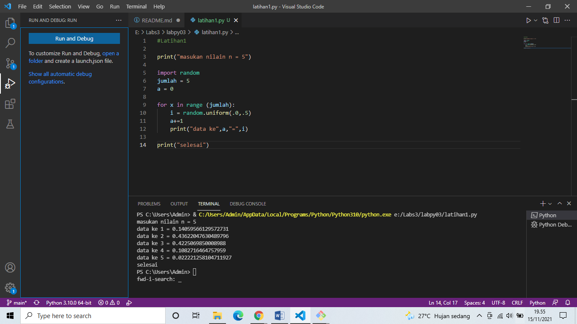The image size is (577, 324).
Task: Click the Run and Debug button
Action: (74, 38)
